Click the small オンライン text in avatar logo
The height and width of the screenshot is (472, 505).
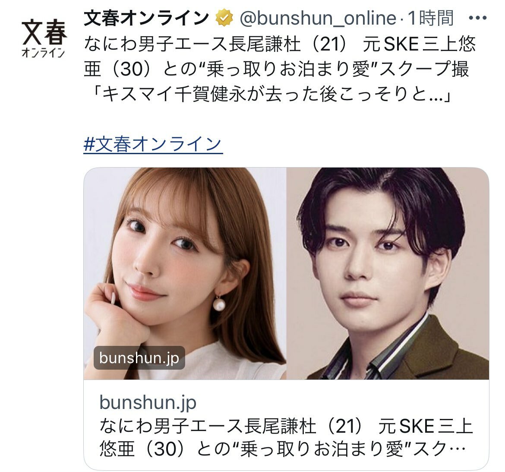[43, 52]
